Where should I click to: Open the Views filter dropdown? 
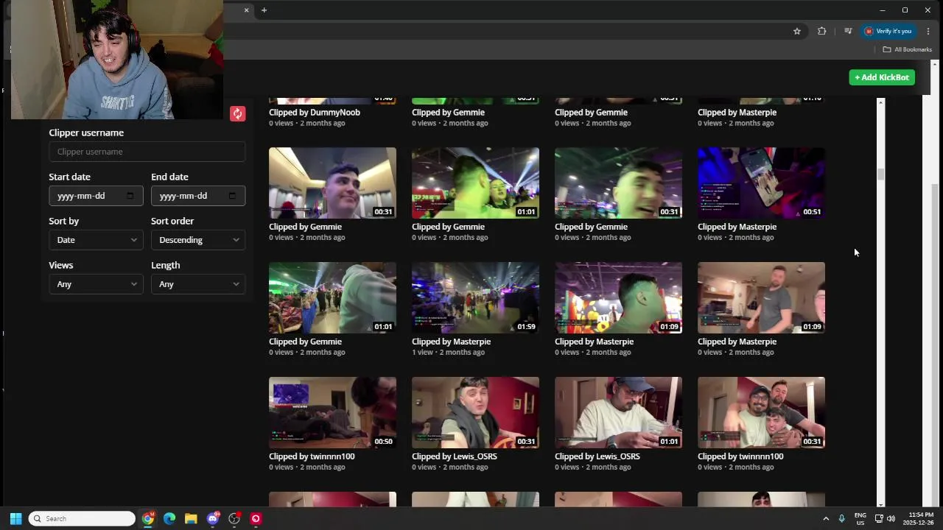point(96,284)
